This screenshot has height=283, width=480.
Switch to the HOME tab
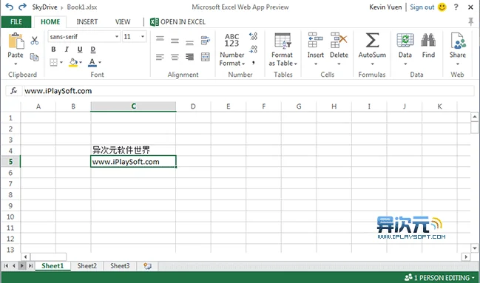50,21
